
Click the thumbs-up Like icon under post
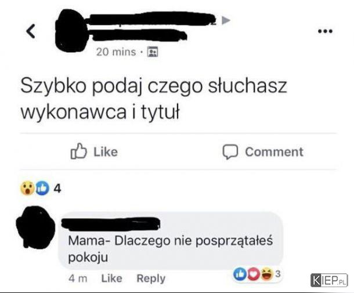coord(78,151)
